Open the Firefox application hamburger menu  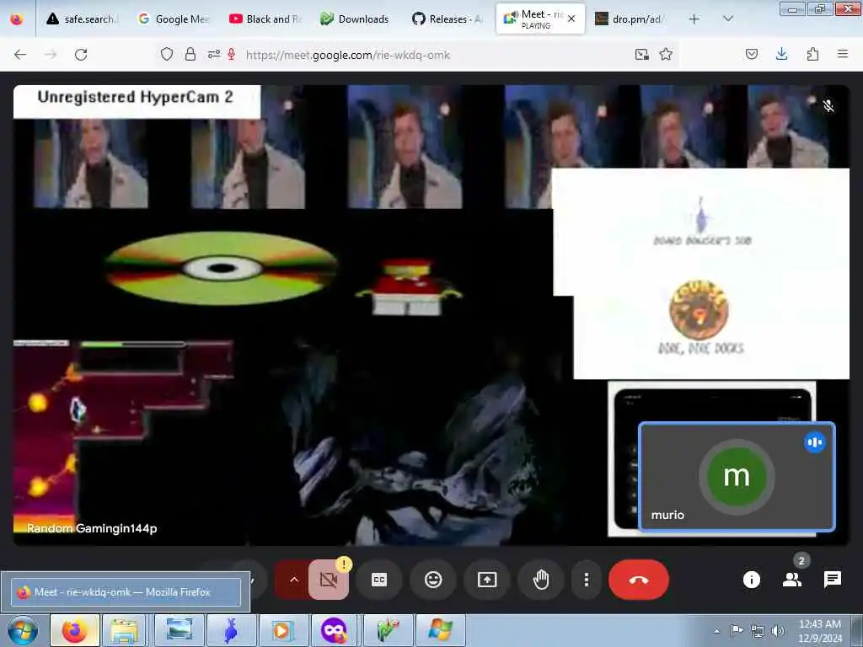point(843,55)
